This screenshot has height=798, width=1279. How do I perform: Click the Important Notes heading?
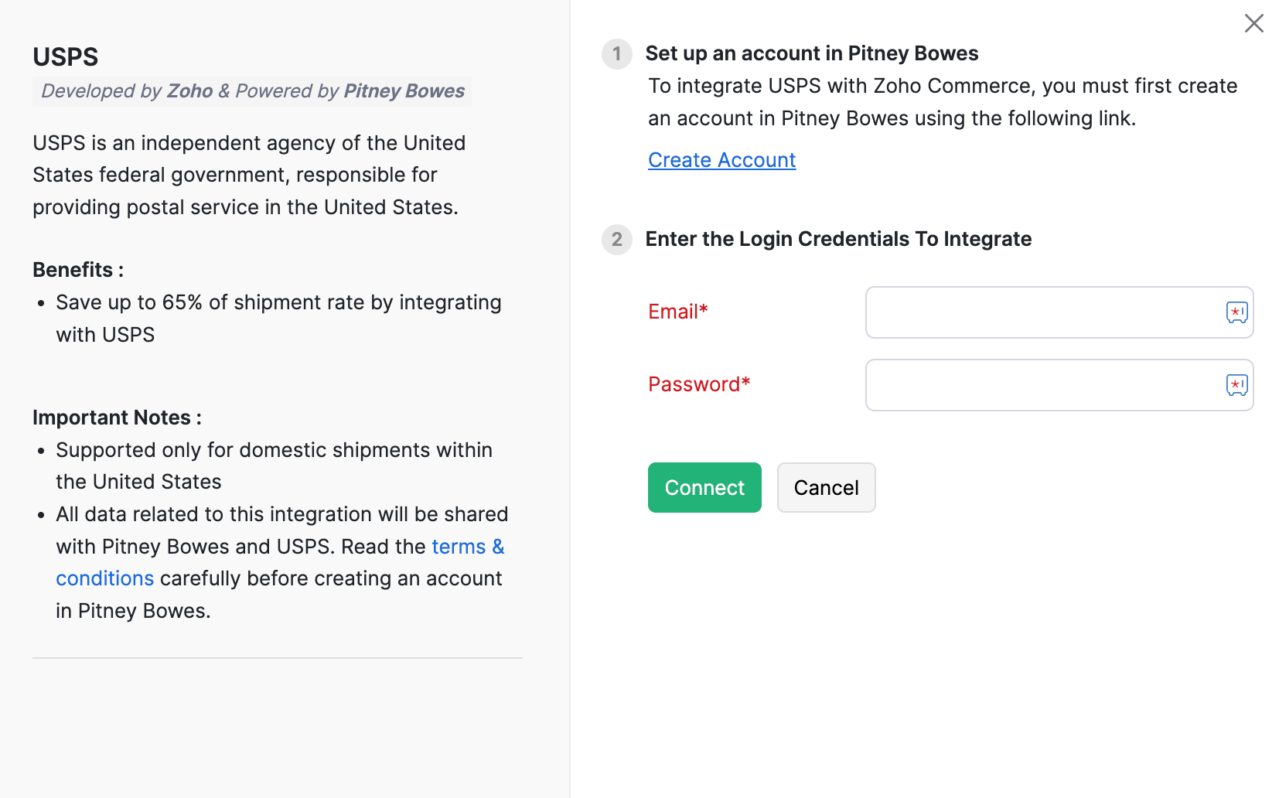[117, 417]
